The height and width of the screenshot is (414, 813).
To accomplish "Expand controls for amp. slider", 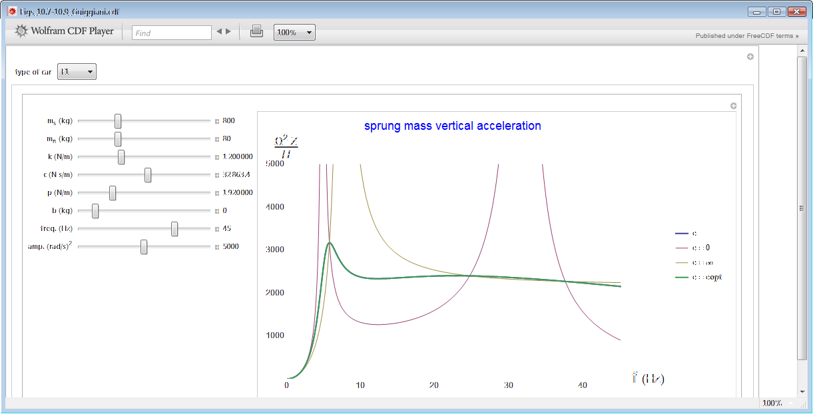I will [217, 247].
